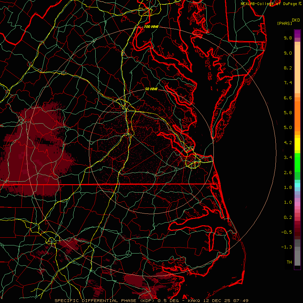The width and height of the screenshot is (303, 303).
Task: Click the -0.5 scale value
Action: [287, 232]
